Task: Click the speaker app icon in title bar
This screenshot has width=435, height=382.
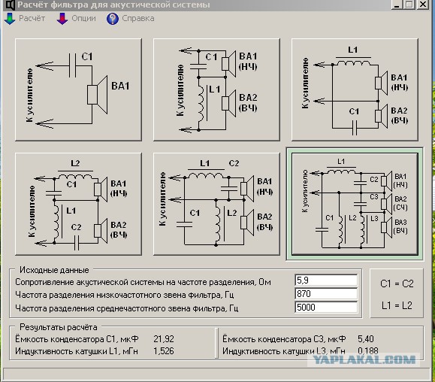Action: pos(10,5)
